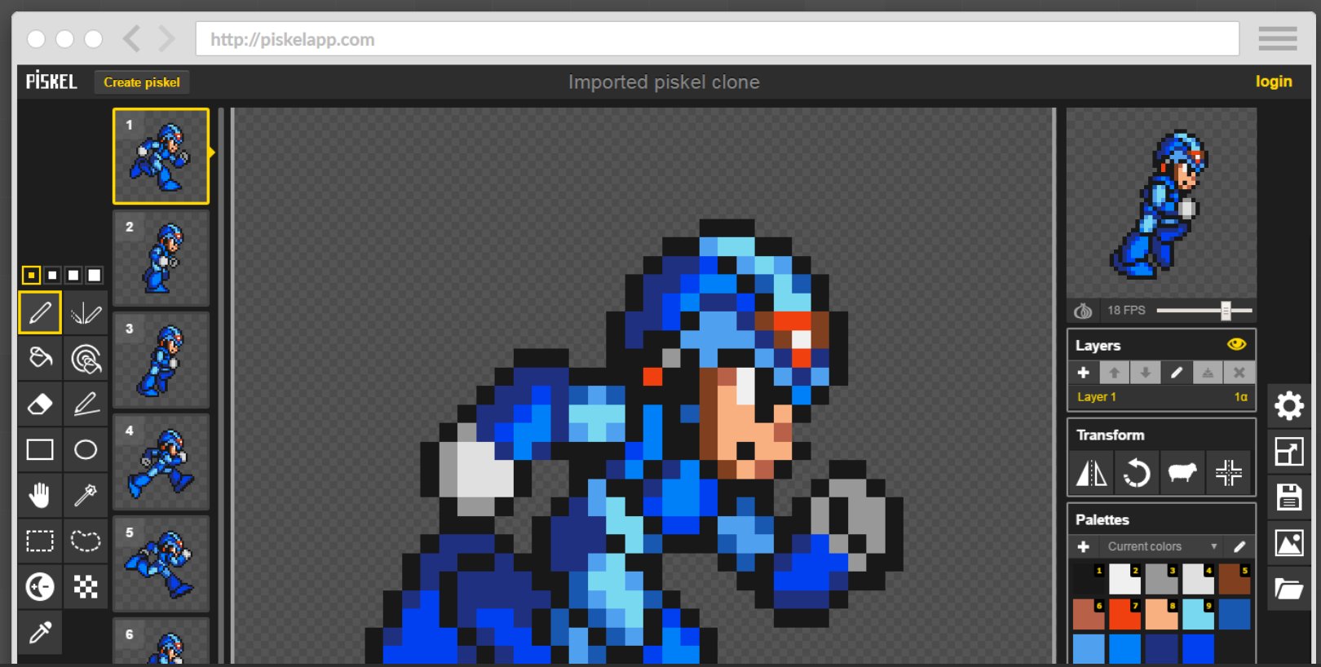Select the Rectangle selection tool
Image resolution: width=1321 pixels, height=667 pixels.
click(x=40, y=541)
